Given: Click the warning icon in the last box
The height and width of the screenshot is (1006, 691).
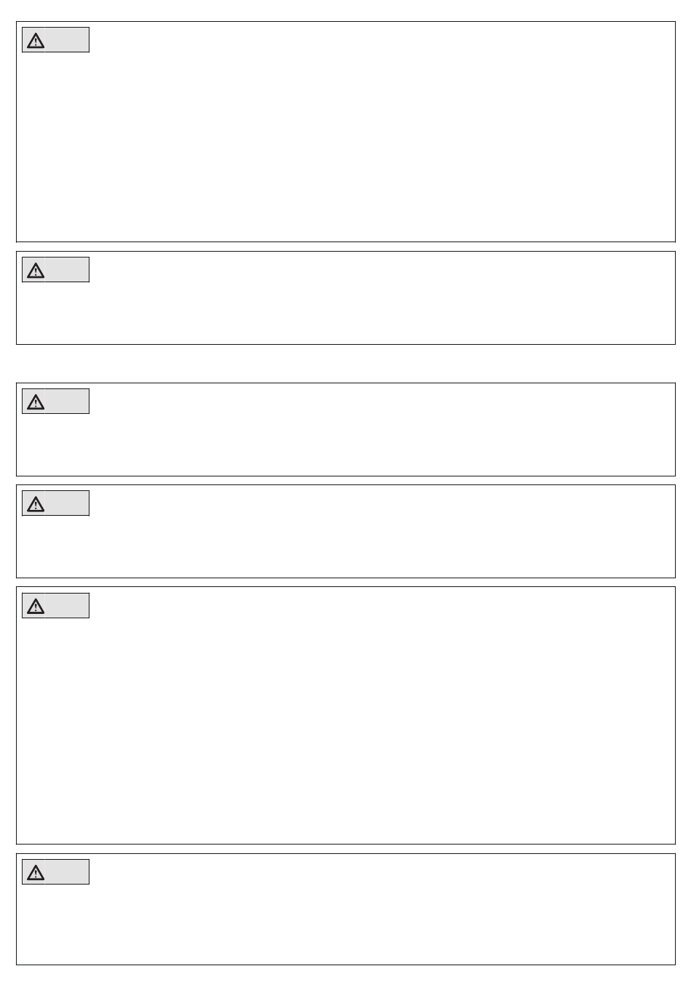Looking at the screenshot, I should click(35, 872).
